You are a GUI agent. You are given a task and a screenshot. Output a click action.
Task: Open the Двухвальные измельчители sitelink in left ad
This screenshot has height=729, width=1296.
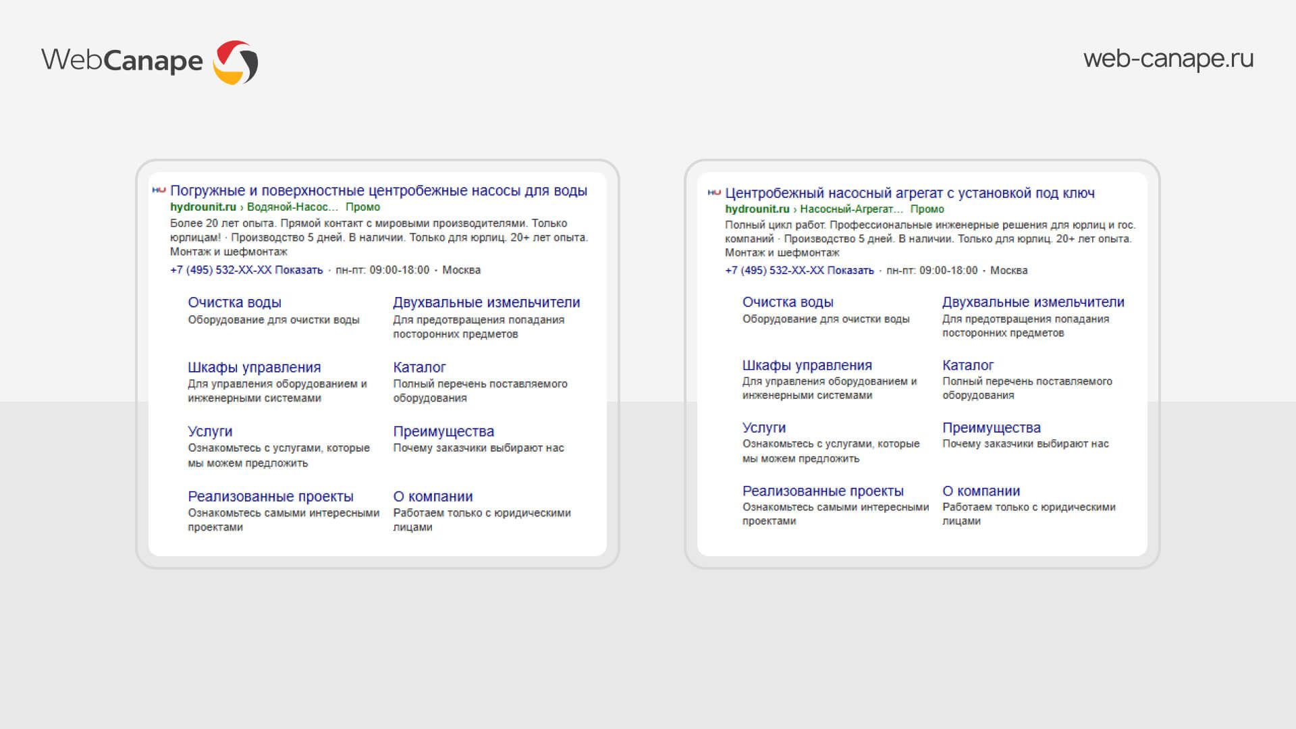tap(486, 302)
